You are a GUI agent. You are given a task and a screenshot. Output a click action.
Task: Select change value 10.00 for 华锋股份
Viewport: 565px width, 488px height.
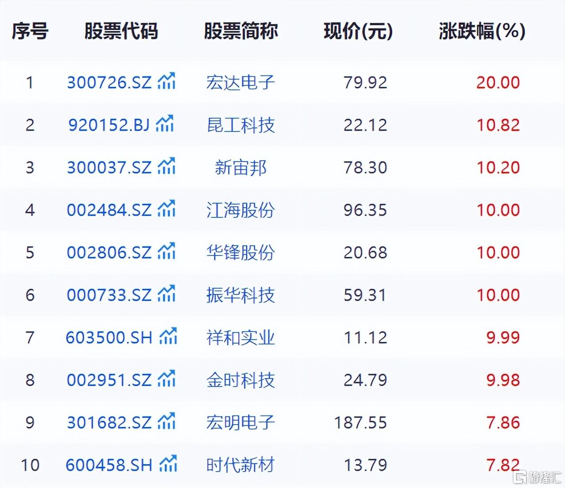[498, 252]
